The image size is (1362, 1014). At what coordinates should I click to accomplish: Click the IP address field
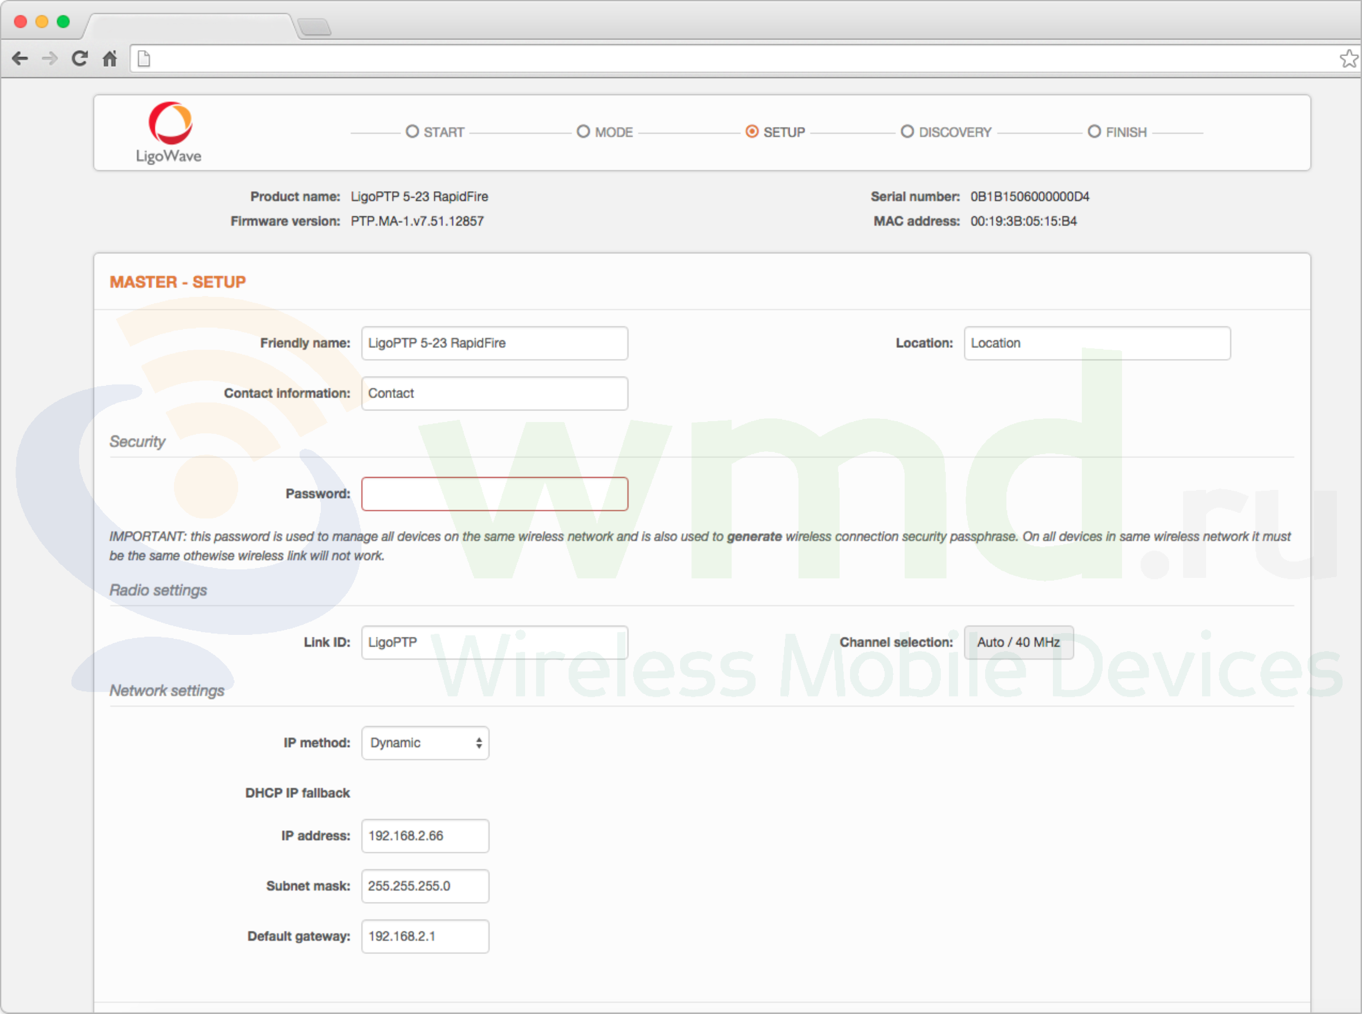pyautogui.click(x=425, y=836)
